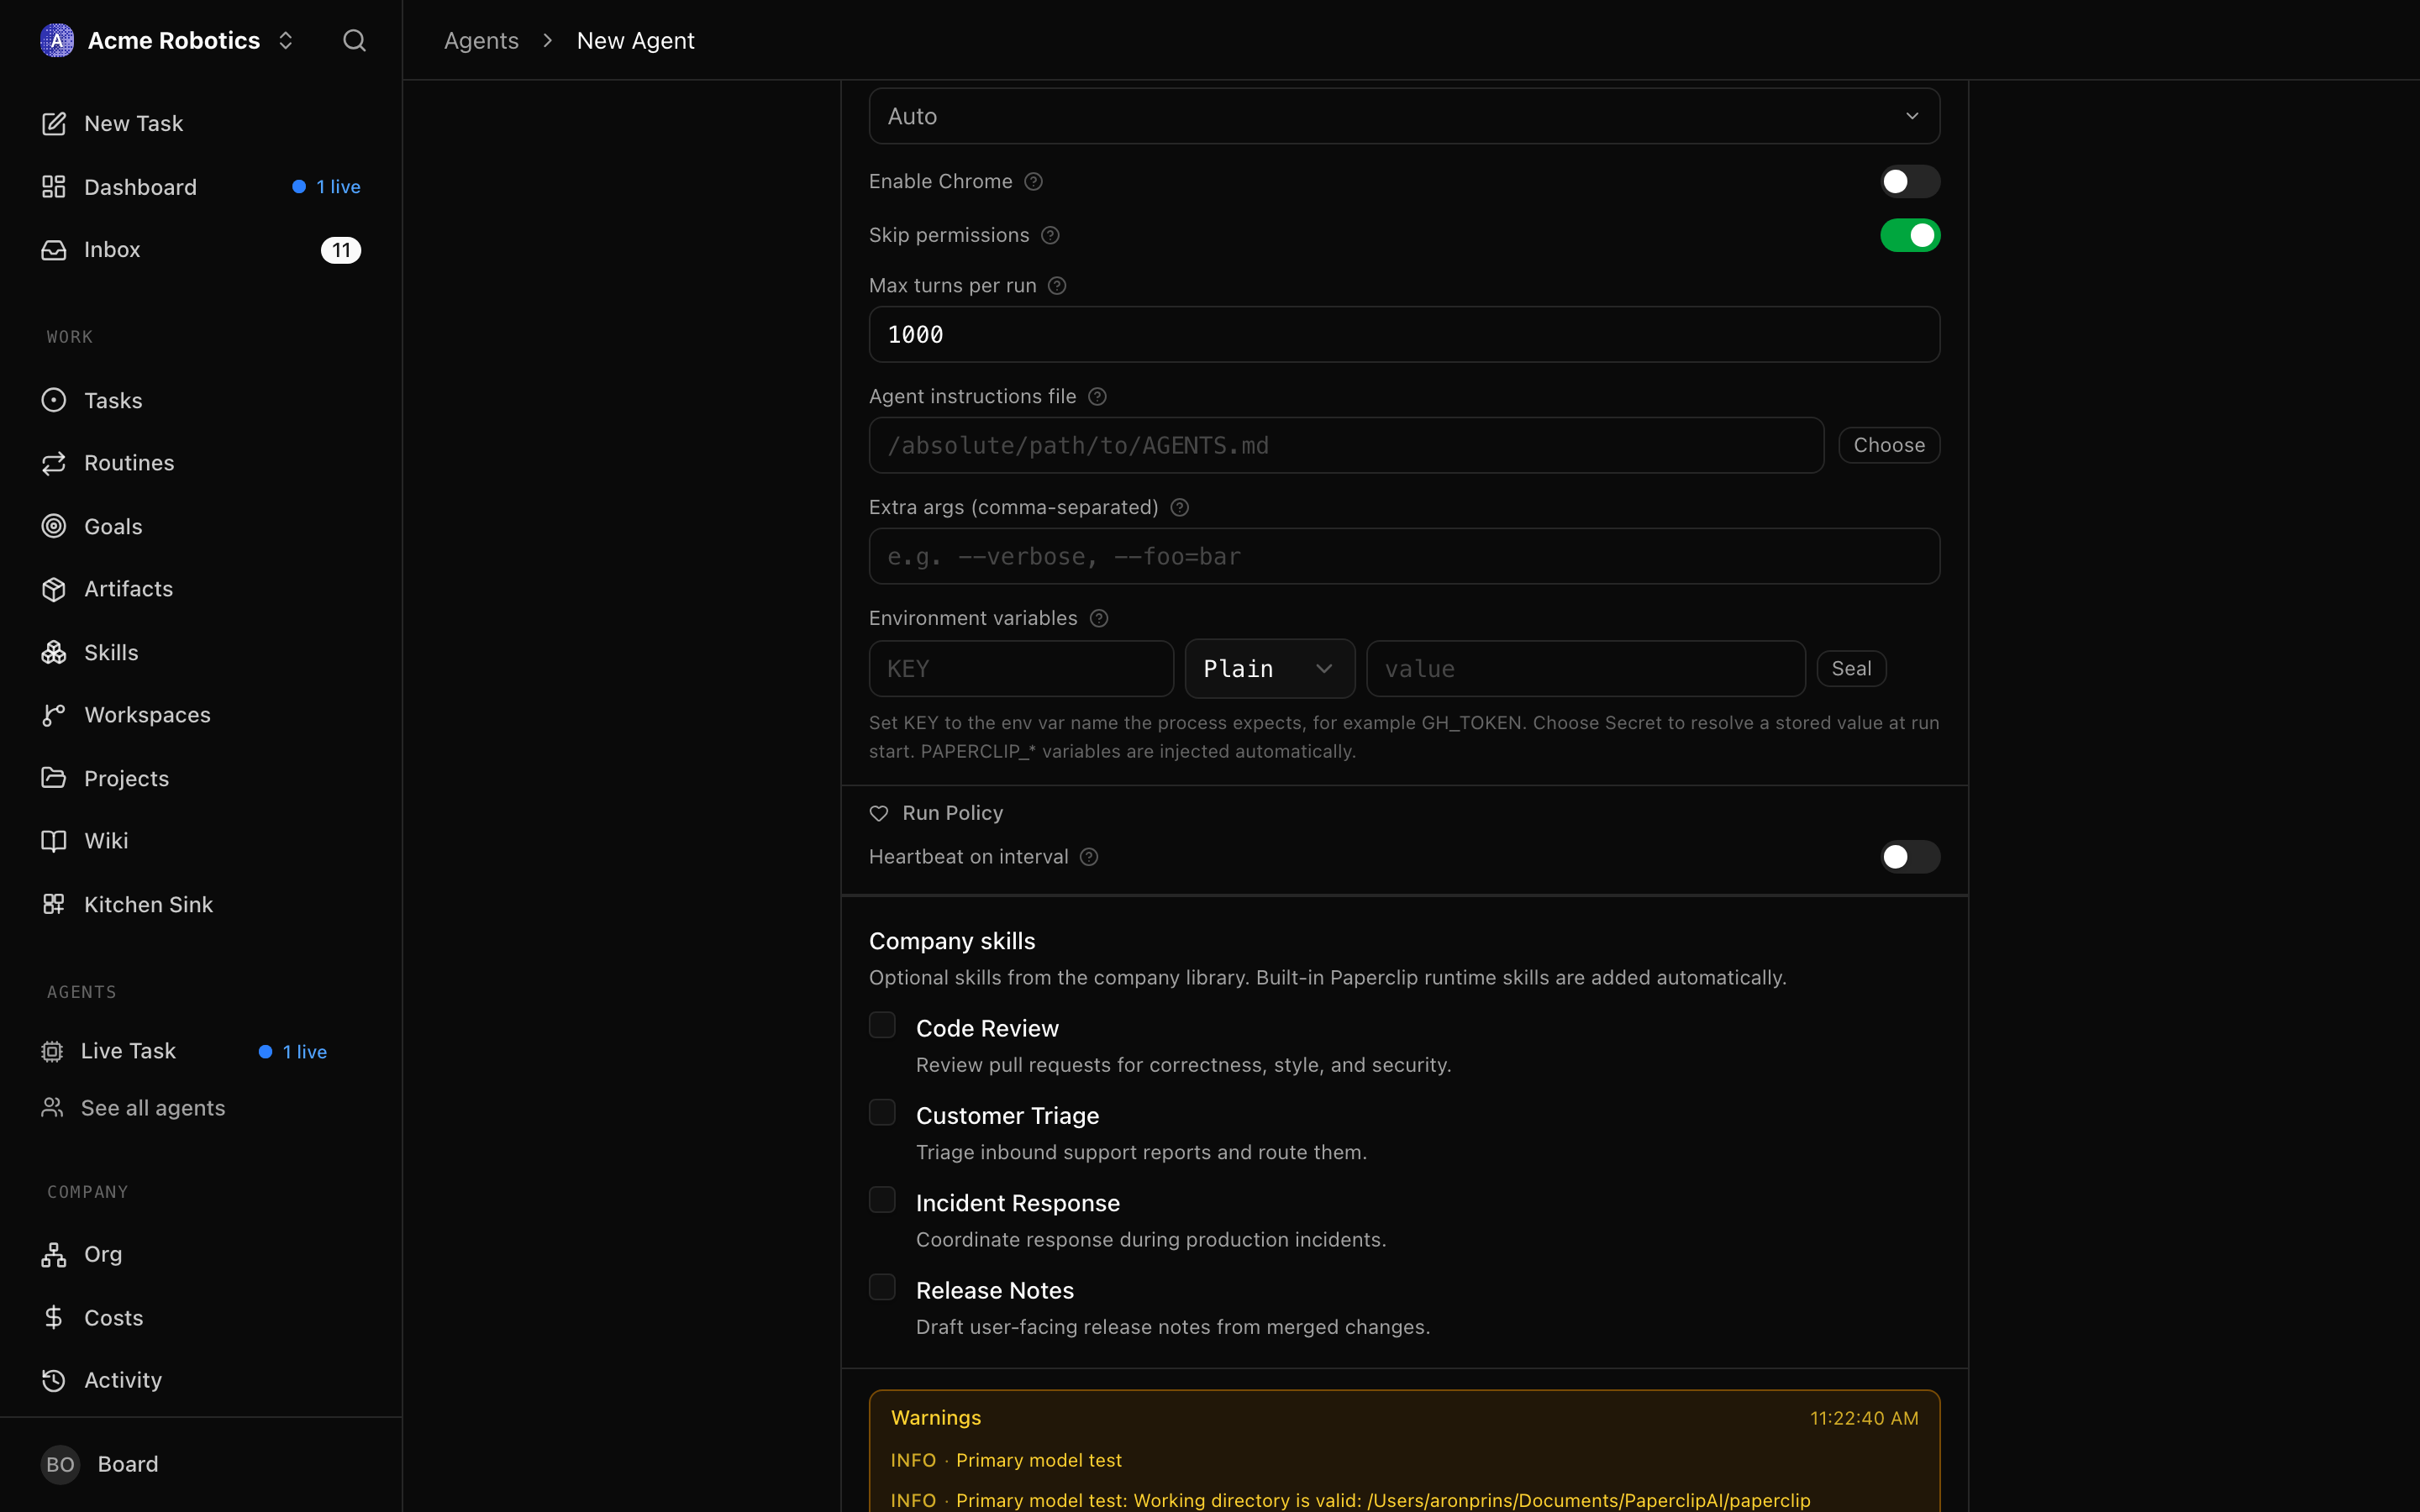Click the Acme Robotics avatar logo
This screenshot has width=2420, height=1512.
(57, 40)
